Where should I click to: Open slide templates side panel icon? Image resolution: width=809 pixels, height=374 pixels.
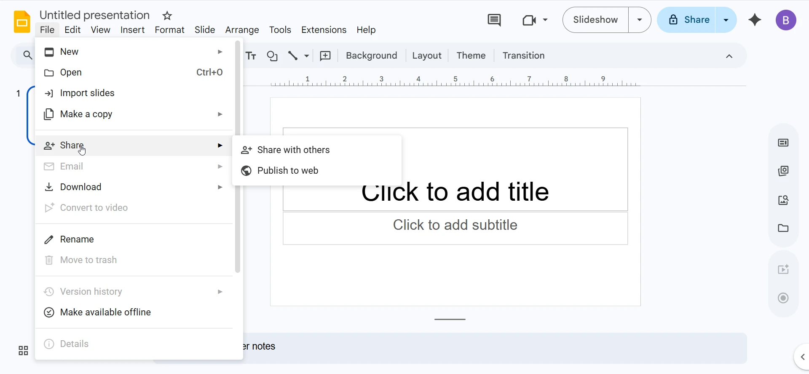pyautogui.click(x=783, y=171)
